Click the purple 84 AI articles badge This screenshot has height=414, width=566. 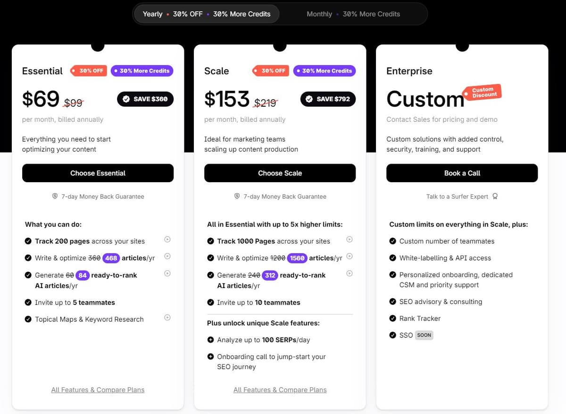(83, 275)
